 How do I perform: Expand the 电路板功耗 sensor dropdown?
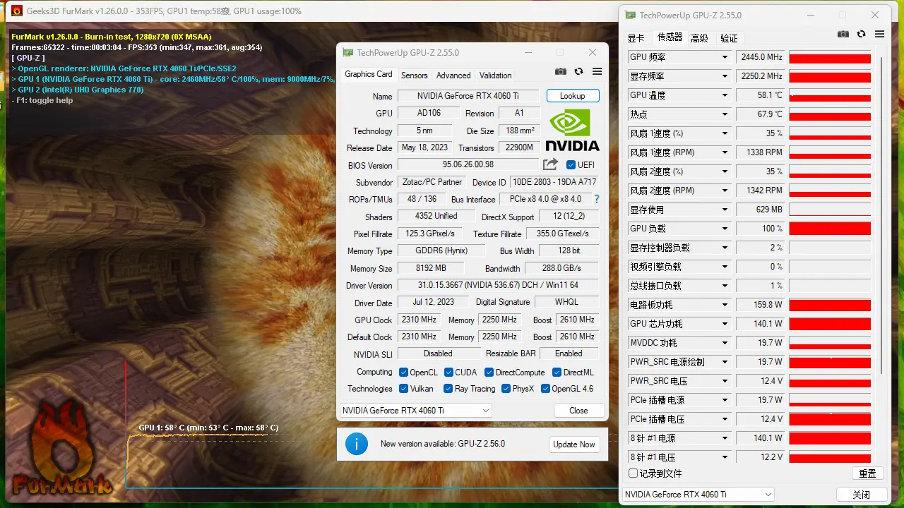click(725, 305)
